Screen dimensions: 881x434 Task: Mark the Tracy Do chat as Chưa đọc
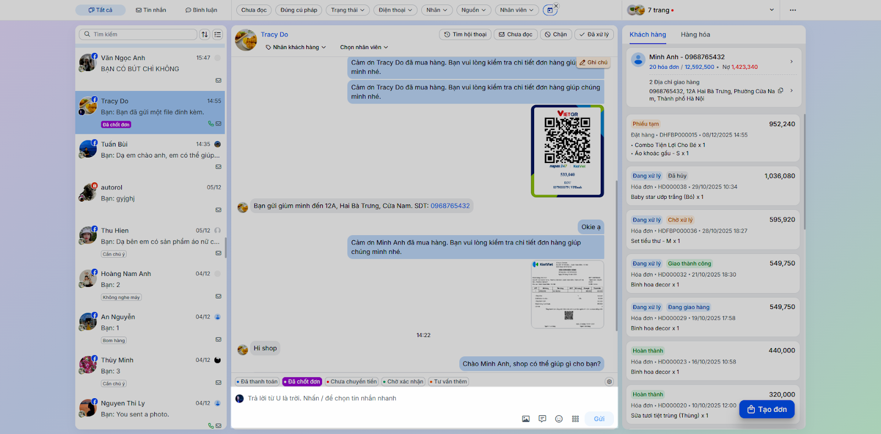[516, 34]
